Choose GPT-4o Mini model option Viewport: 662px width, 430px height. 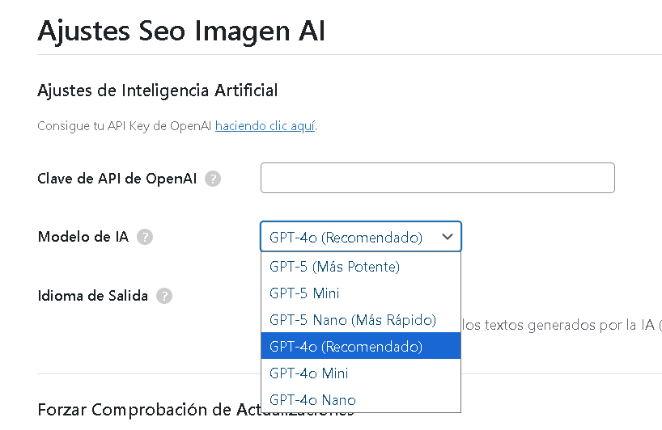tap(308, 373)
